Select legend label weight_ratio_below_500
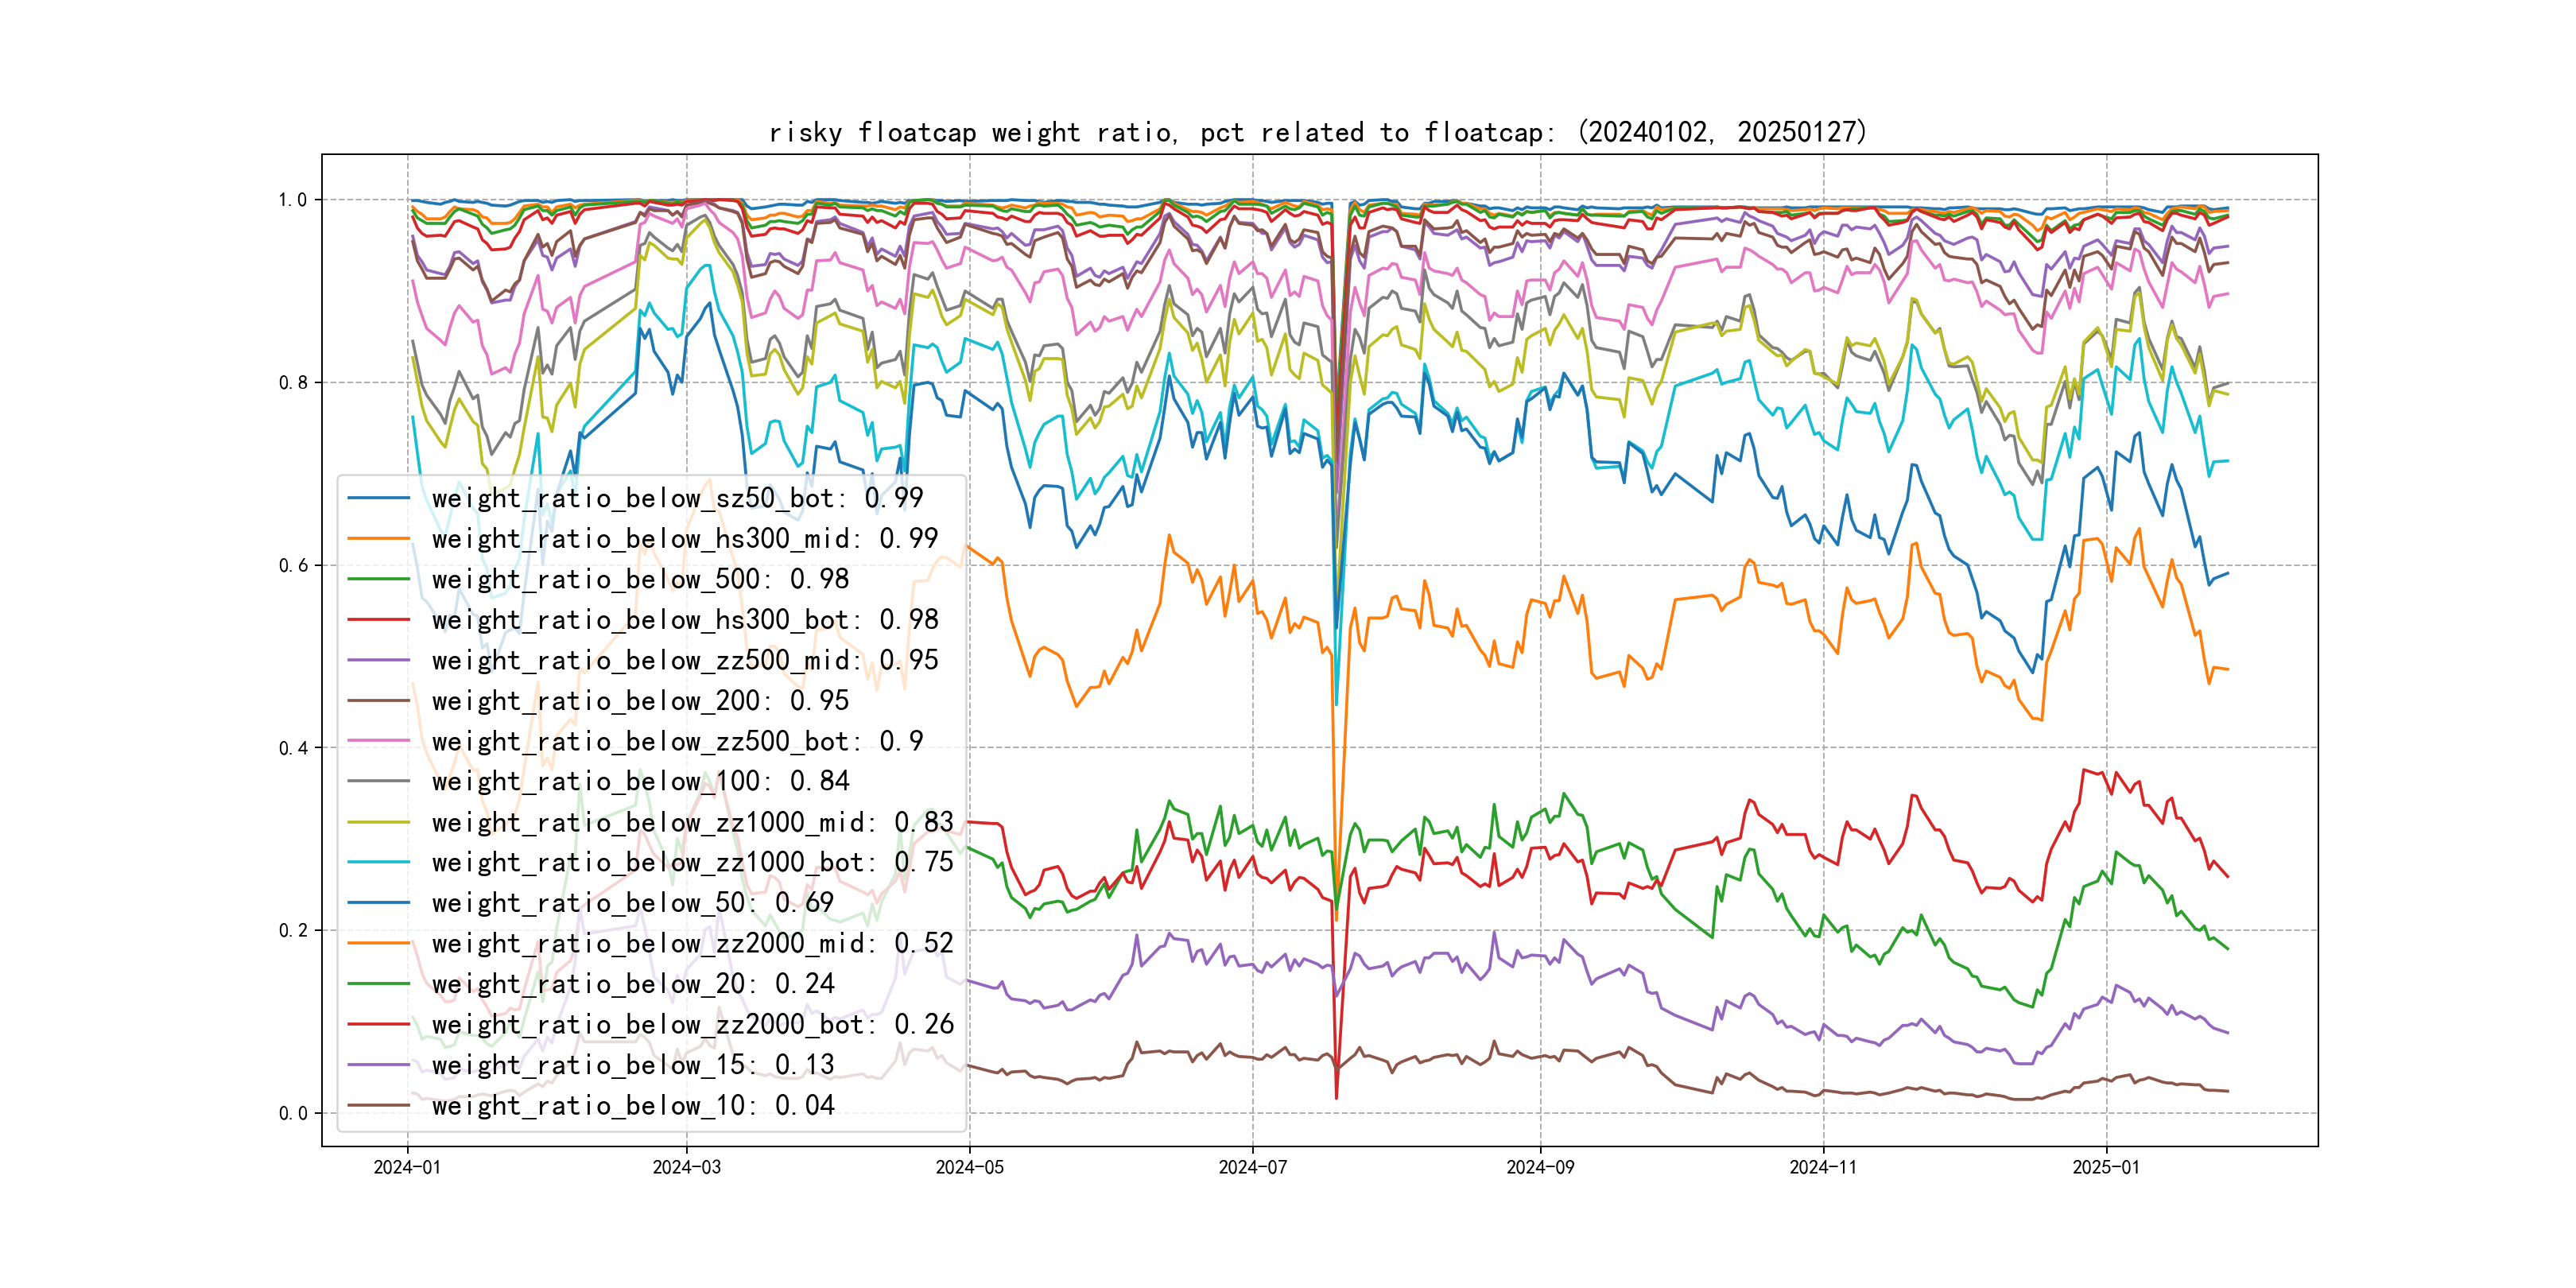Image resolution: width=2576 pixels, height=1288 pixels. (x=640, y=579)
